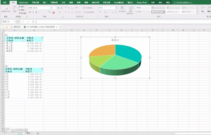Click Merge and Center (合并后居中)
The height and width of the screenshot is (135, 211).
point(89,12)
